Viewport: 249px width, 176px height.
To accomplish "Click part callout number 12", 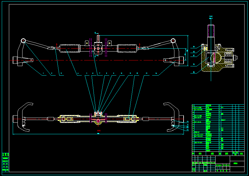I will [137, 73].
